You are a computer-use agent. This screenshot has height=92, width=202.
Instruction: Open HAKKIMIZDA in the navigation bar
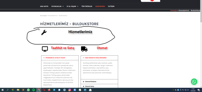100,6
